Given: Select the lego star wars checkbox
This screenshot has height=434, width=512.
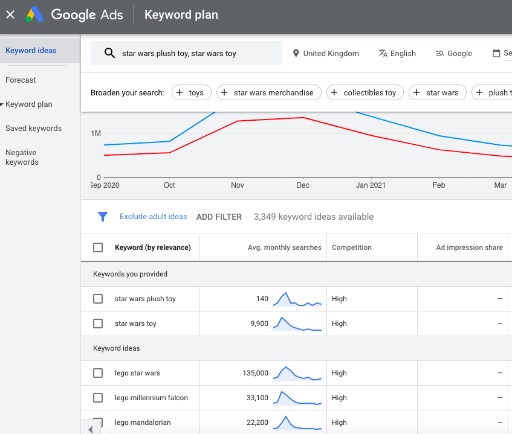Looking at the screenshot, I should pyautogui.click(x=98, y=373).
